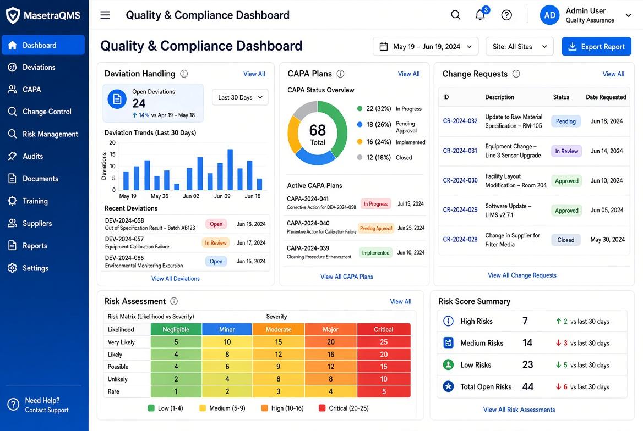
Task: Click View All in Change Requests
Action: coord(613,74)
